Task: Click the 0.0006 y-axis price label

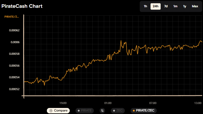Action: coord(15,42)
